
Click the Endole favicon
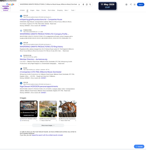pos(21,69)
